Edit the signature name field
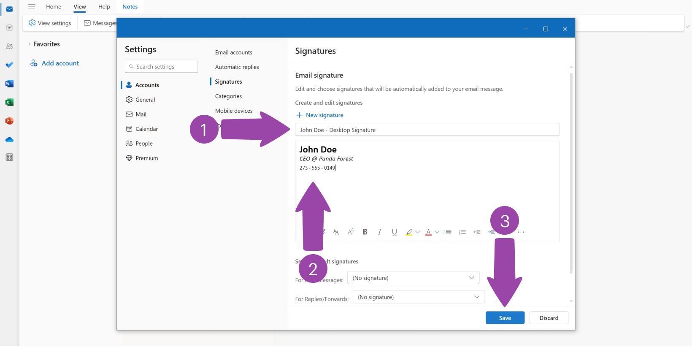692x350 pixels. pyautogui.click(x=427, y=130)
